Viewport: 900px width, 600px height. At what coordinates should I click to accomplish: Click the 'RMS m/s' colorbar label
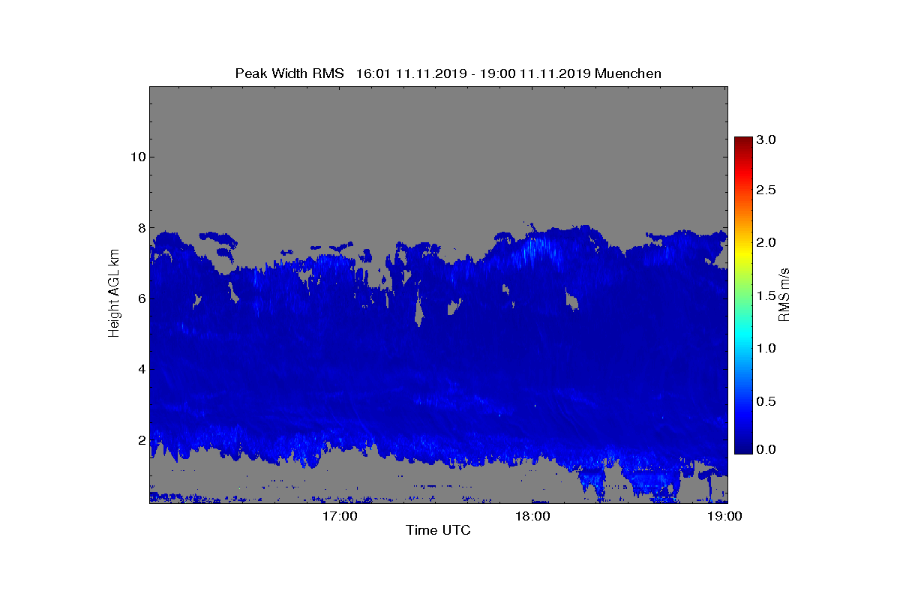coord(784,295)
